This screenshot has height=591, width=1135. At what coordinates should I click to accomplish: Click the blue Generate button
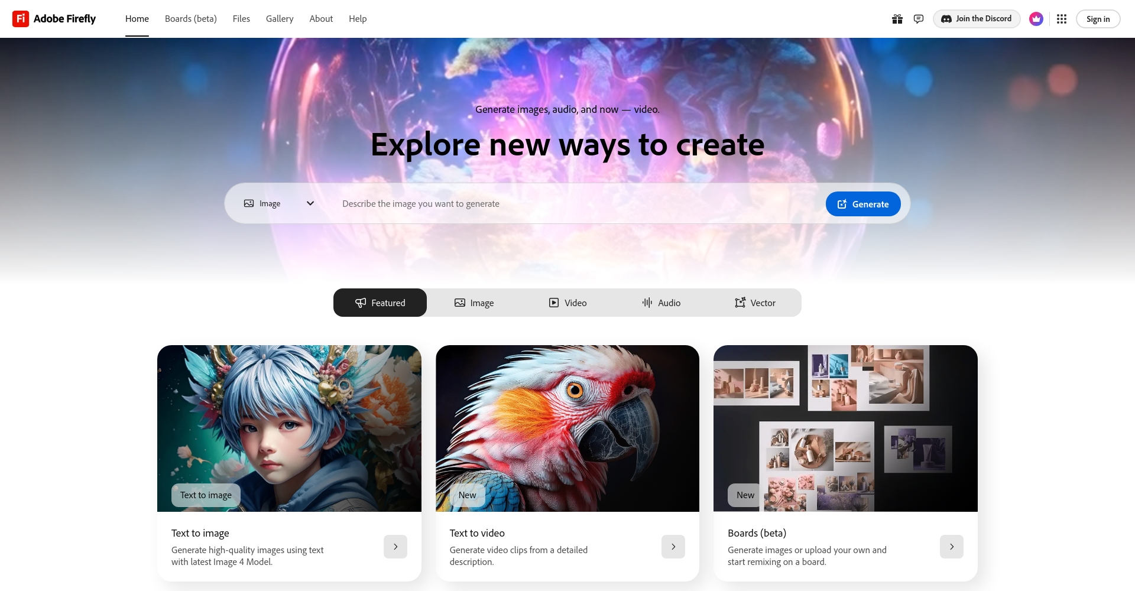(x=863, y=204)
